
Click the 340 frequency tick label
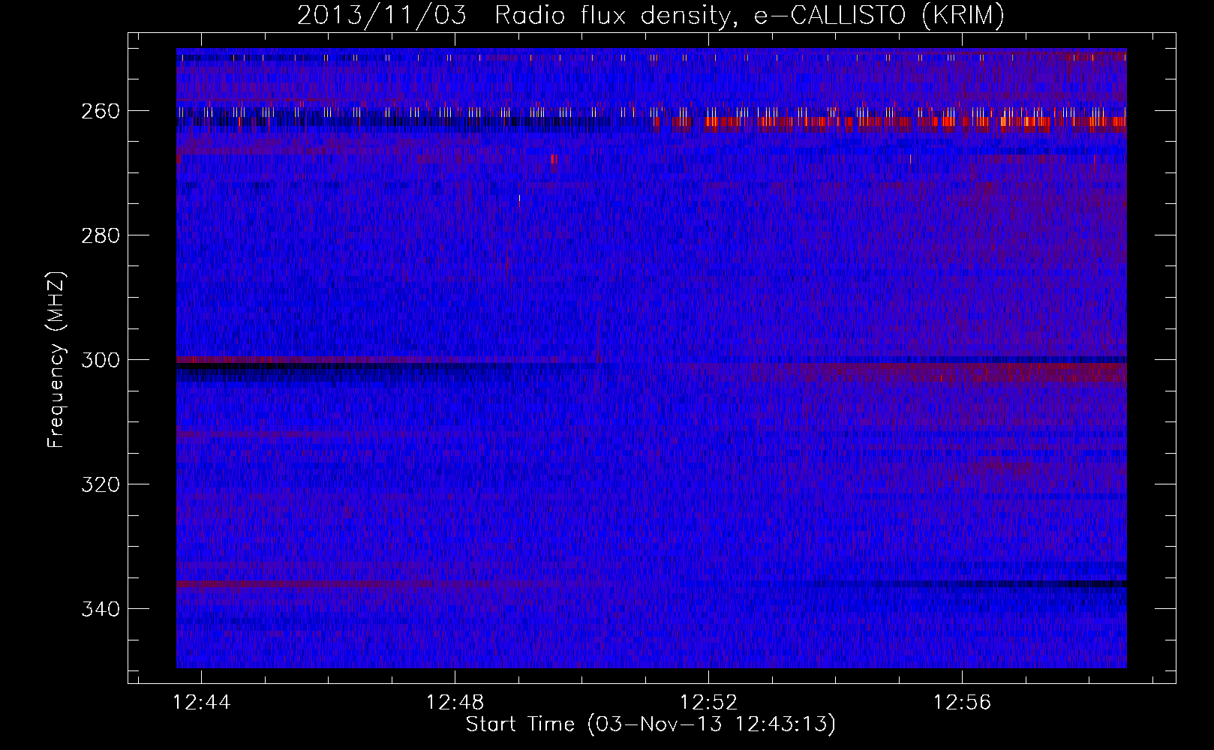101,609
